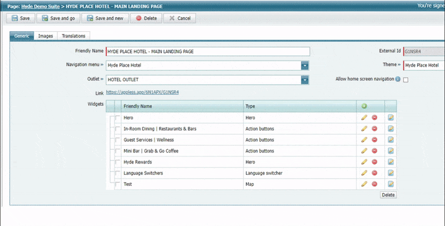The image size is (445, 226).
Task: Tick the Hyde Rewards row checkbox
Action: 117,162
